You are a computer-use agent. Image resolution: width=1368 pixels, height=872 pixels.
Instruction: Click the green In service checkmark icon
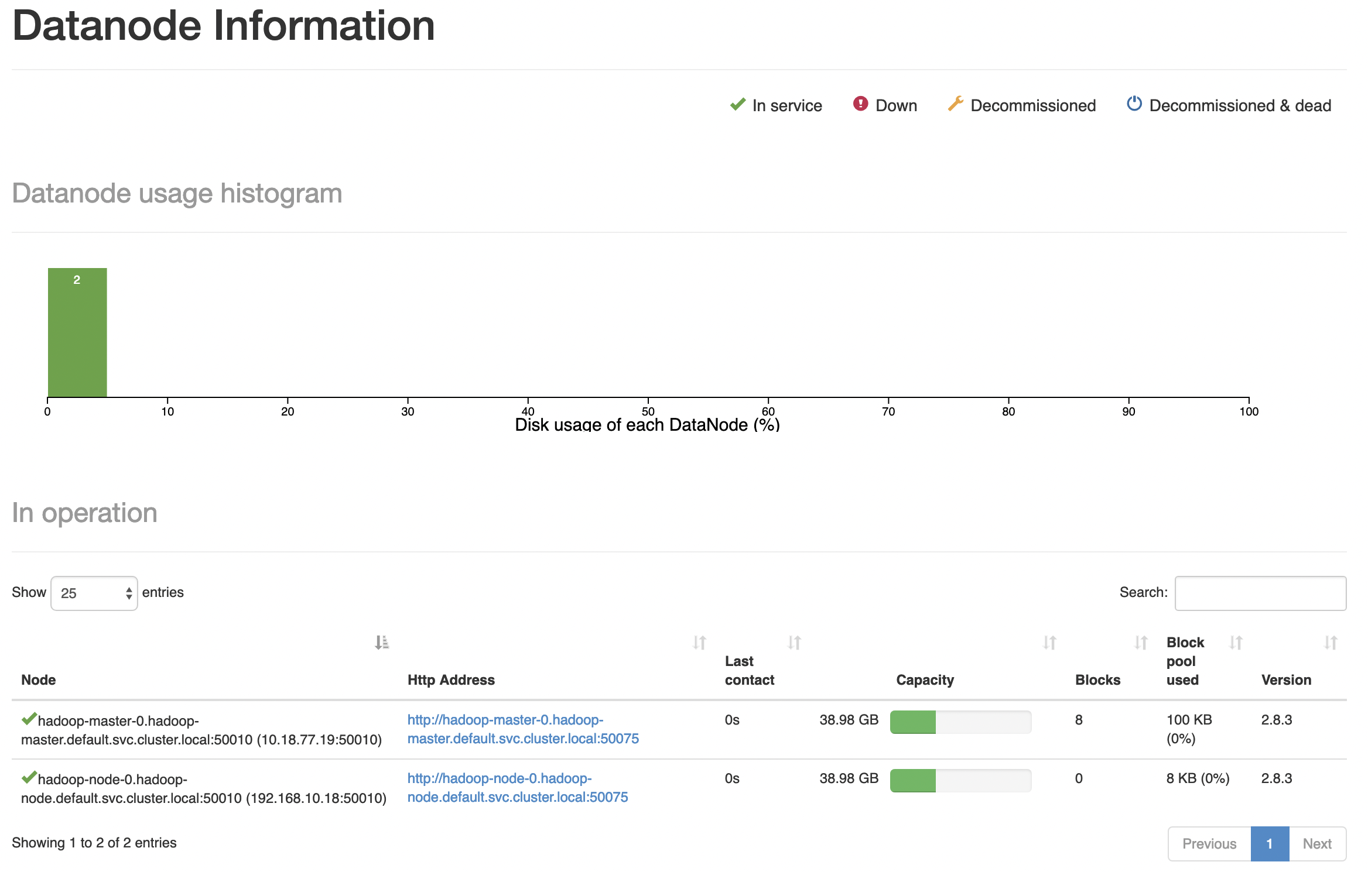click(737, 105)
